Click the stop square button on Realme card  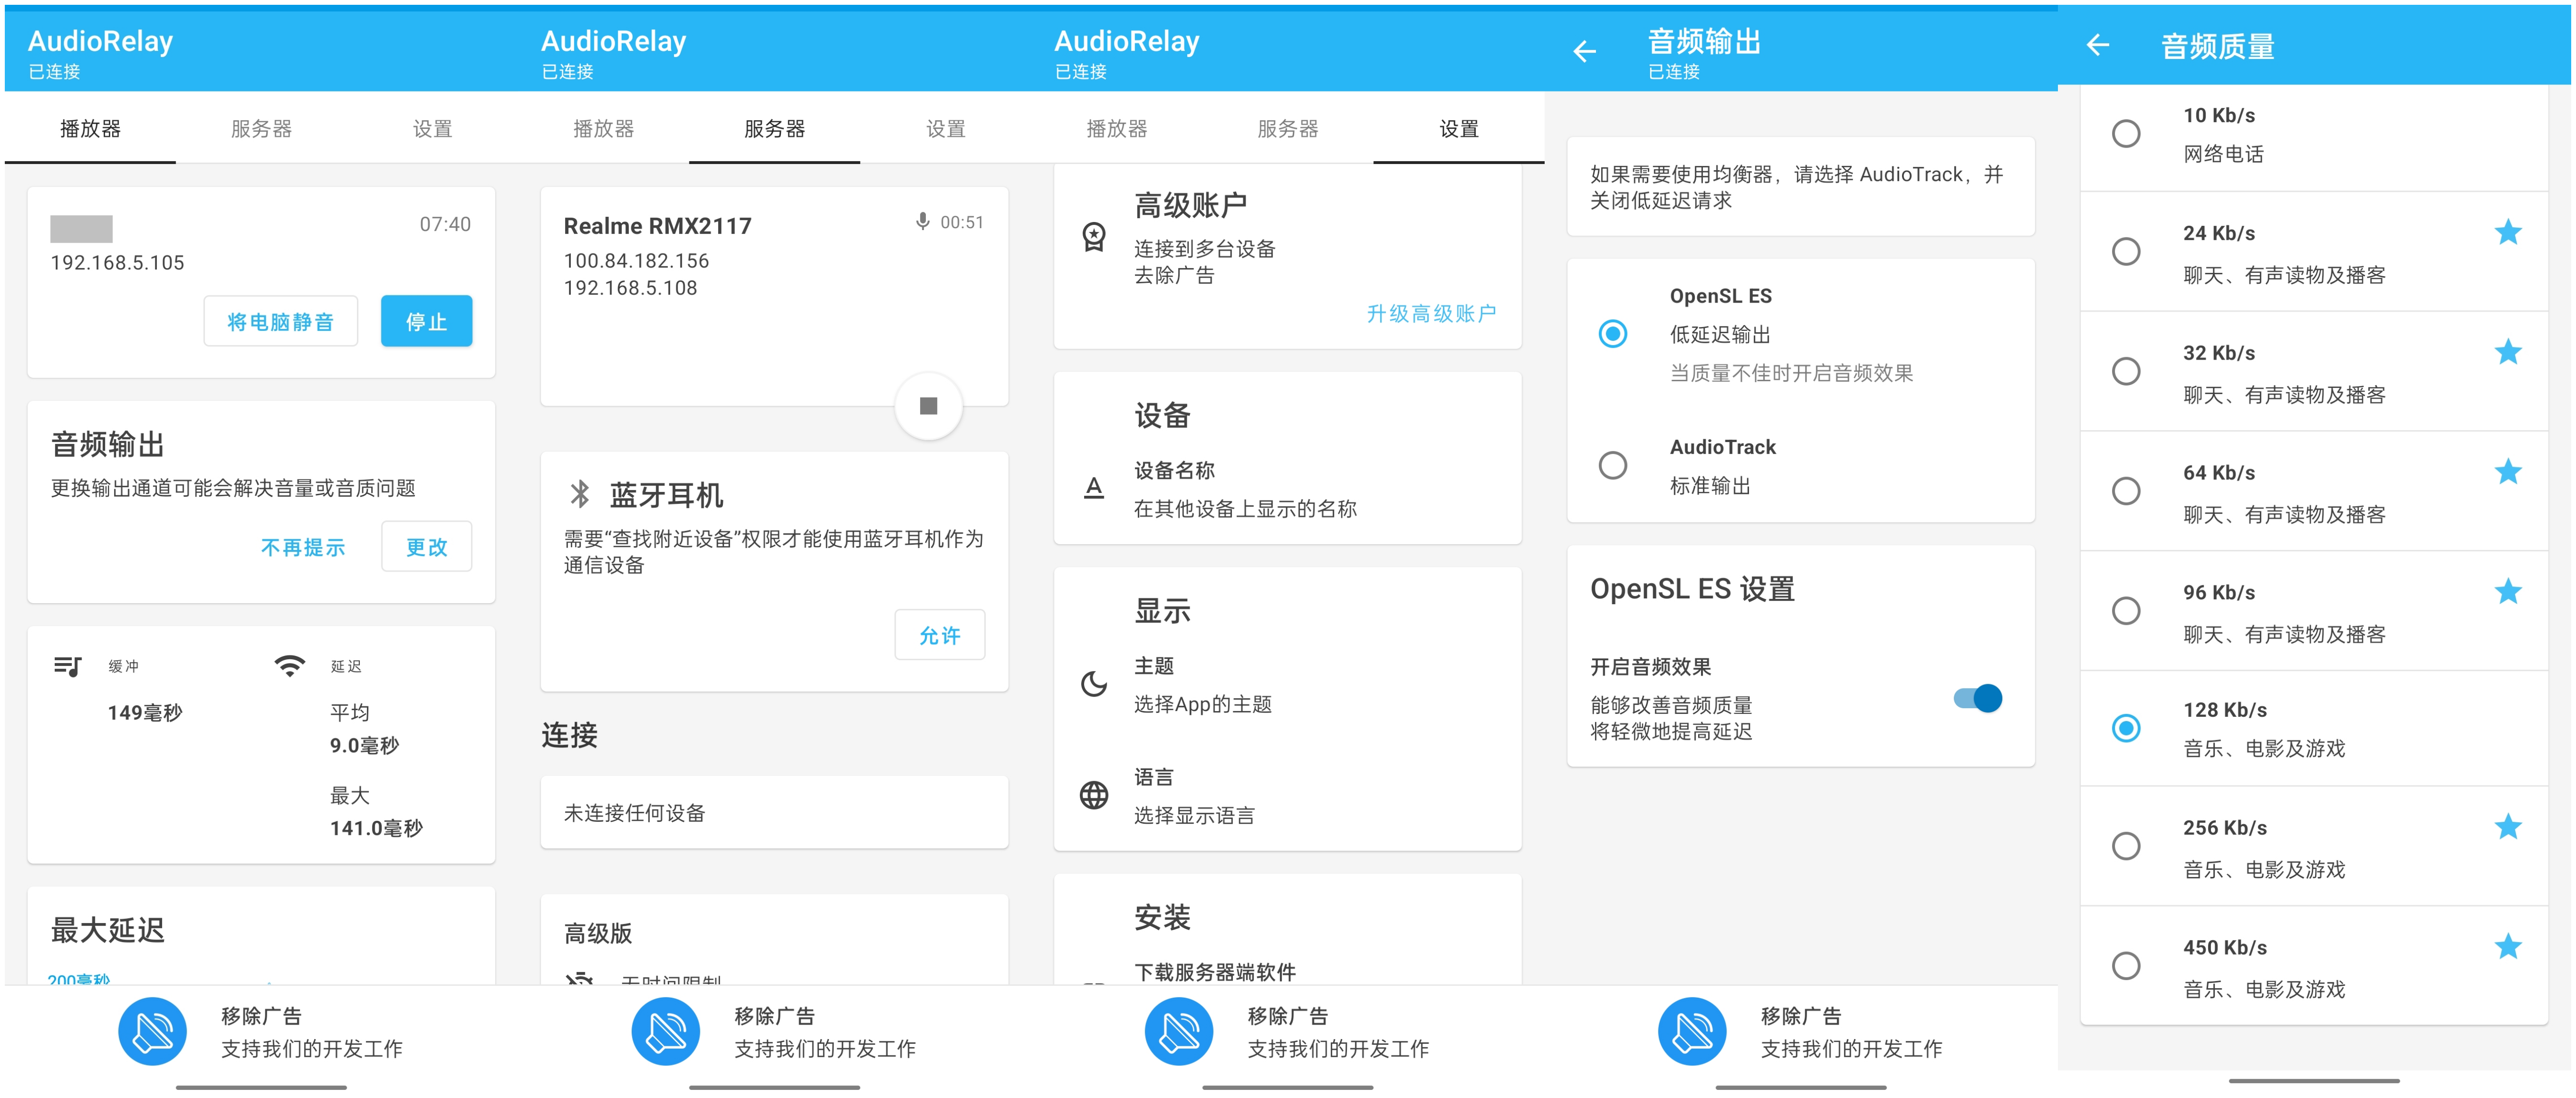(x=928, y=406)
